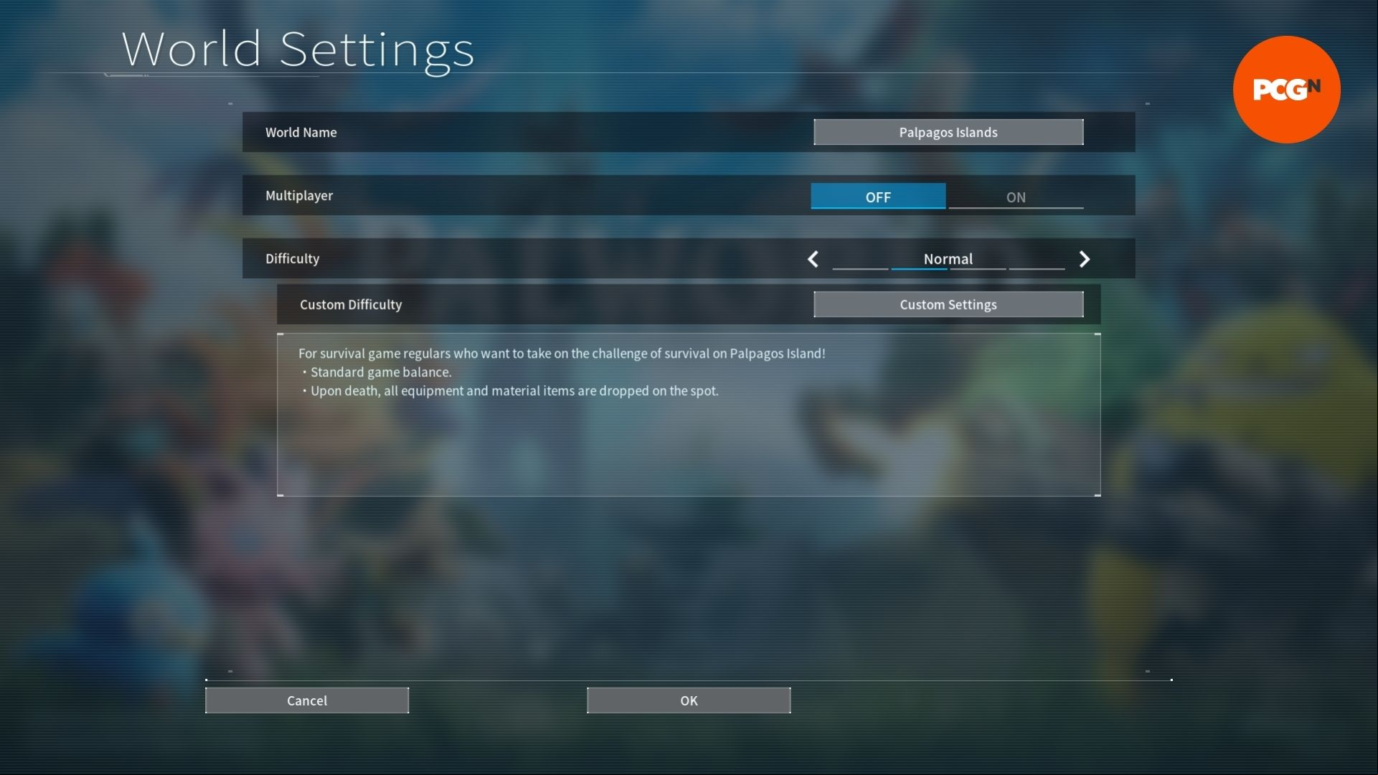Viewport: 1378px width, 775px height.
Task: Click the 'Upon death' item drop description
Action: point(509,391)
